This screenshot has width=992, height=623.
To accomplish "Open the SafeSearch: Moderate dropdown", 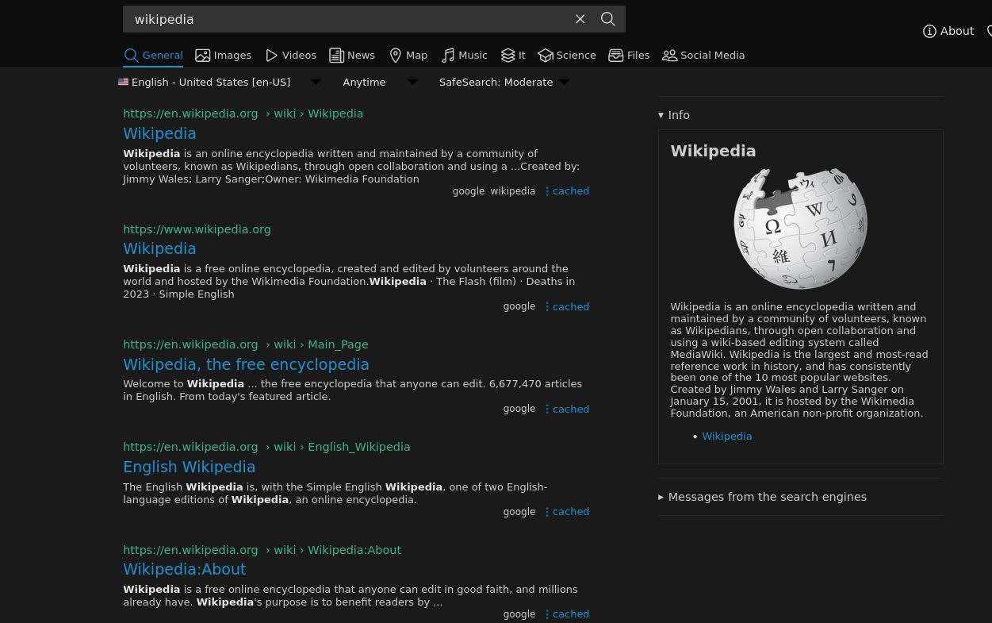I will point(504,83).
